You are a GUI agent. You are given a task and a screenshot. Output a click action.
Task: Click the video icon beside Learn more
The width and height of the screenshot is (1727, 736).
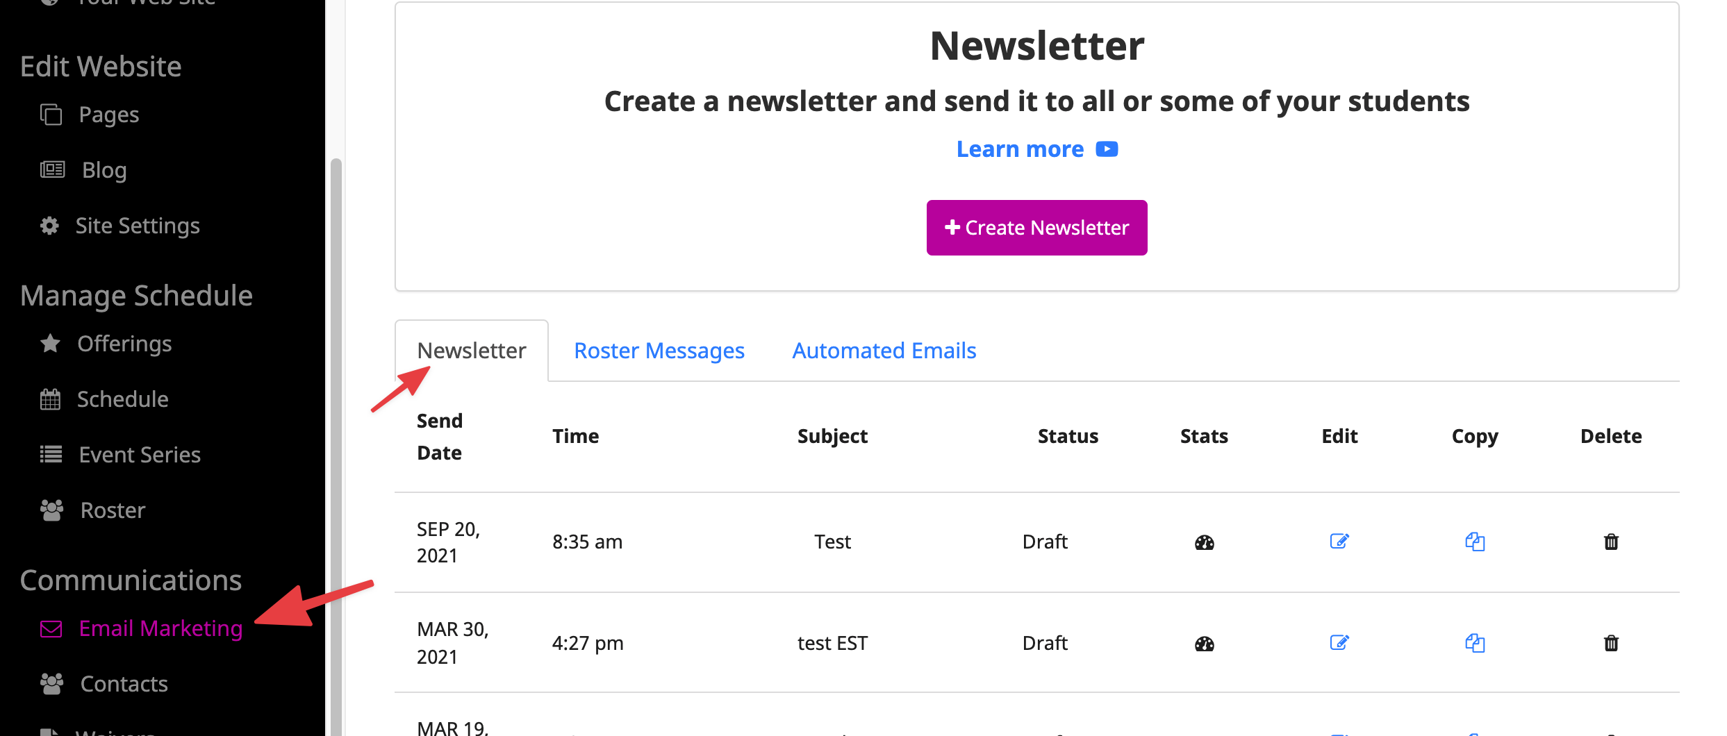(x=1107, y=149)
